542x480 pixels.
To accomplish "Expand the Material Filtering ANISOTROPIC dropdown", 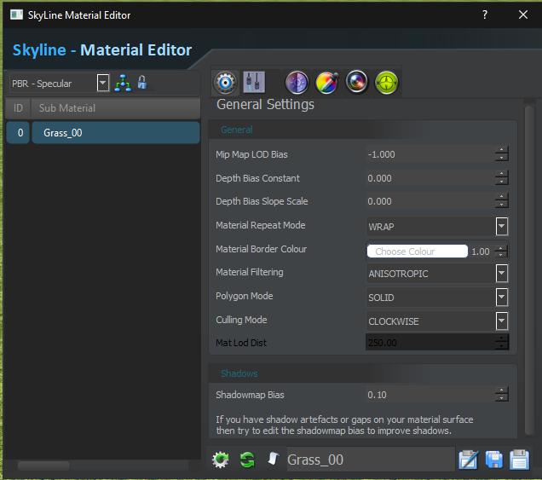I will 502,274.
